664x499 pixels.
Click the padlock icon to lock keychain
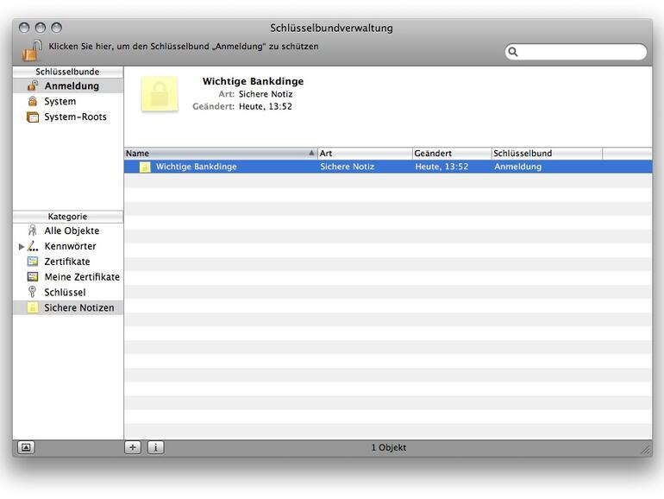coord(32,50)
